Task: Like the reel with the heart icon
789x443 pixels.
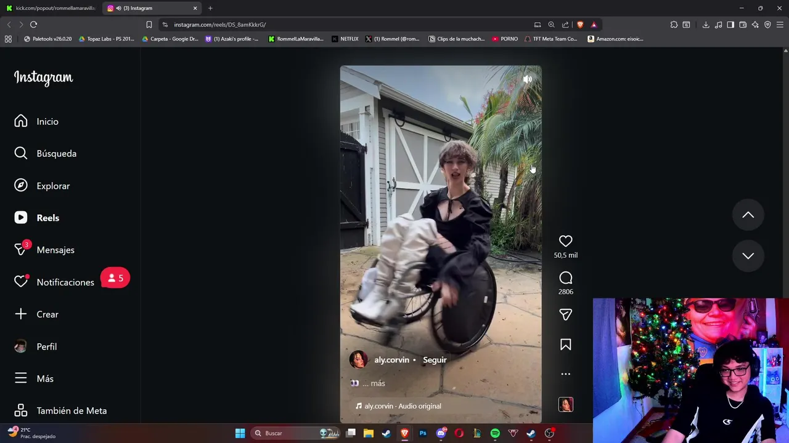Action: [565, 241]
